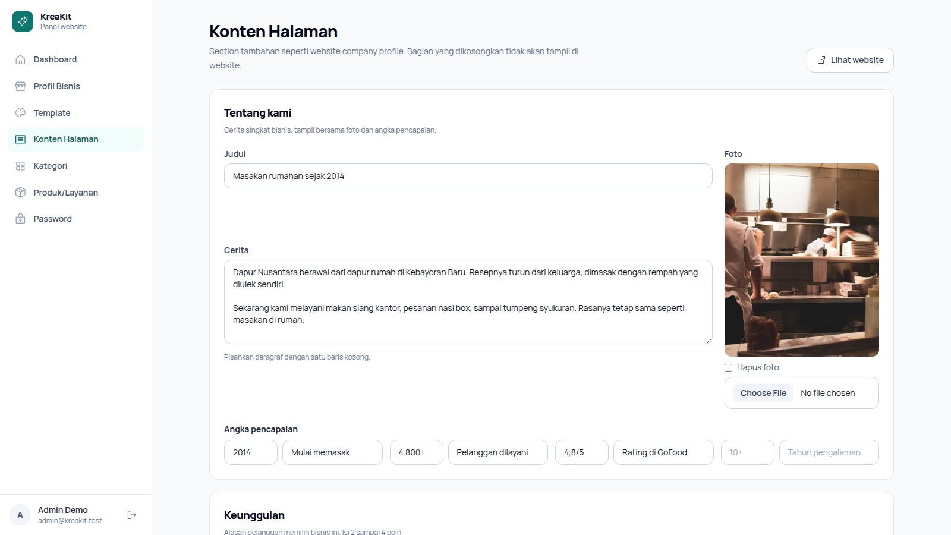
Task: Click the logout icon beside Admin Demo
Action: pos(132,515)
